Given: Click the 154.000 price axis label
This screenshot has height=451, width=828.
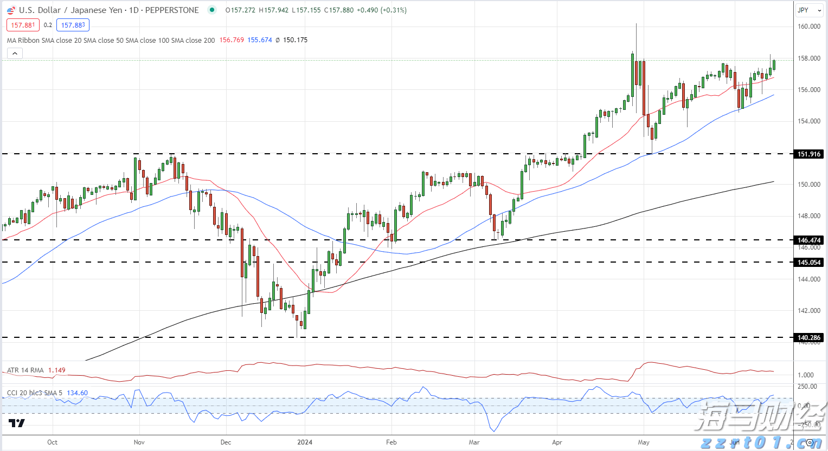Looking at the screenshot, I should pyautogui.click(x=809, y=121).
